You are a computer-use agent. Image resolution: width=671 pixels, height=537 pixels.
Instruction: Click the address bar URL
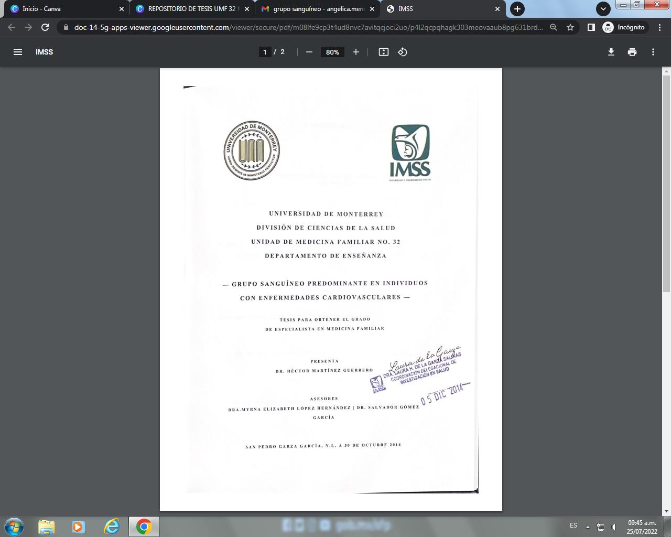[x=308, y=27]
